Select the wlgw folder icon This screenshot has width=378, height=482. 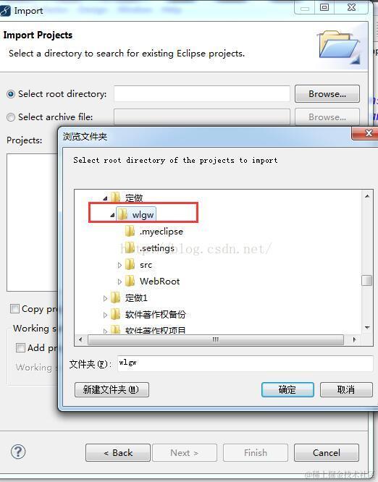122,214
